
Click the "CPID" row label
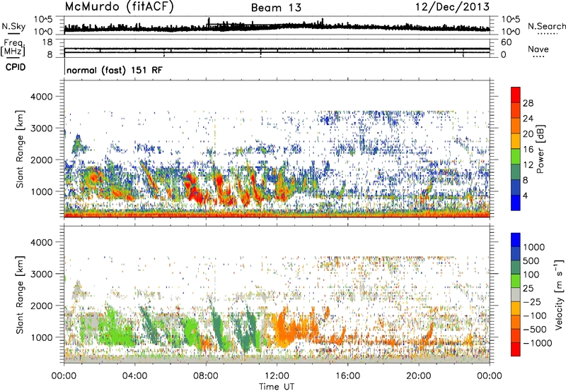pyautogui.click(x=16, y=67)
